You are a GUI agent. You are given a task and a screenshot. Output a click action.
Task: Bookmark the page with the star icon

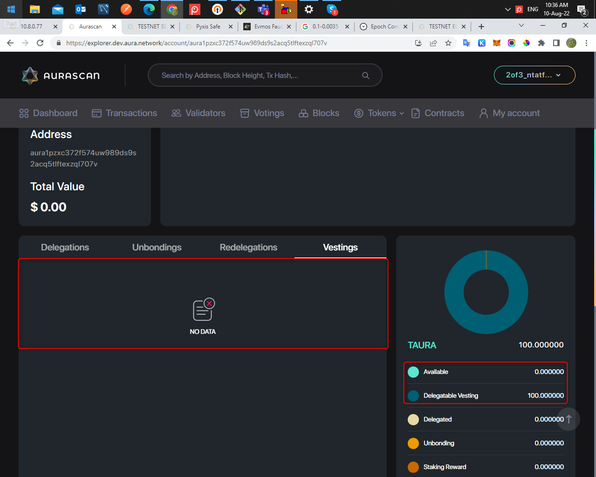(449, 42)
